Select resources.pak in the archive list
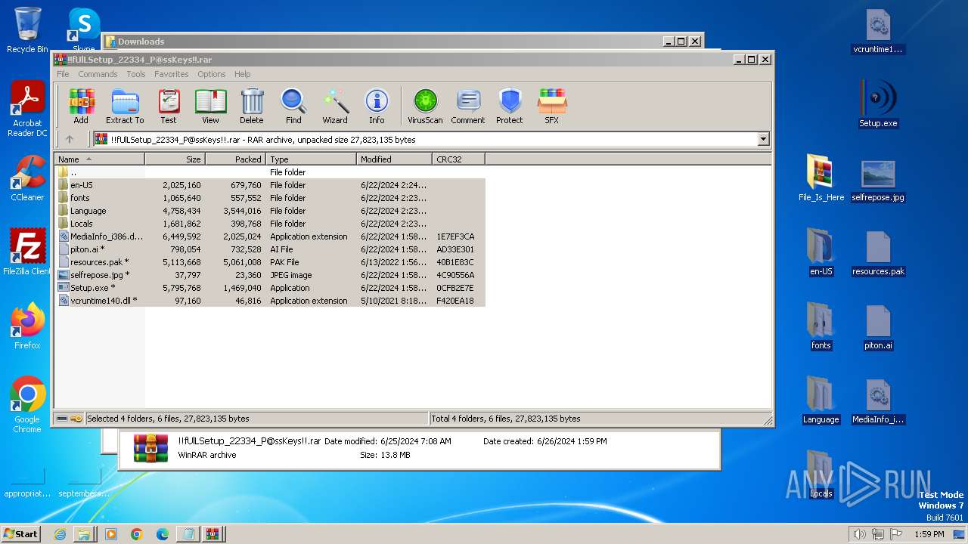The width and height of the screenshot is (968, 544). click(x=270, y=262)
